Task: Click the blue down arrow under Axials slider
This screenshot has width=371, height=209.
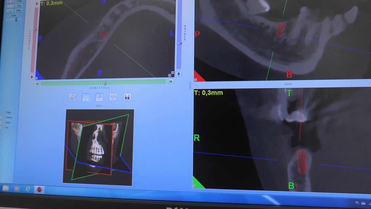Action: pyautogui.click(x=179, y=74)
